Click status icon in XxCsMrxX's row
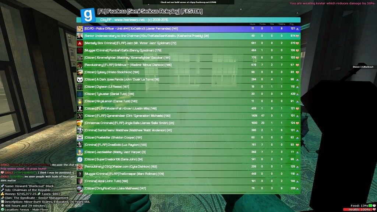 [x=297, y=29]
